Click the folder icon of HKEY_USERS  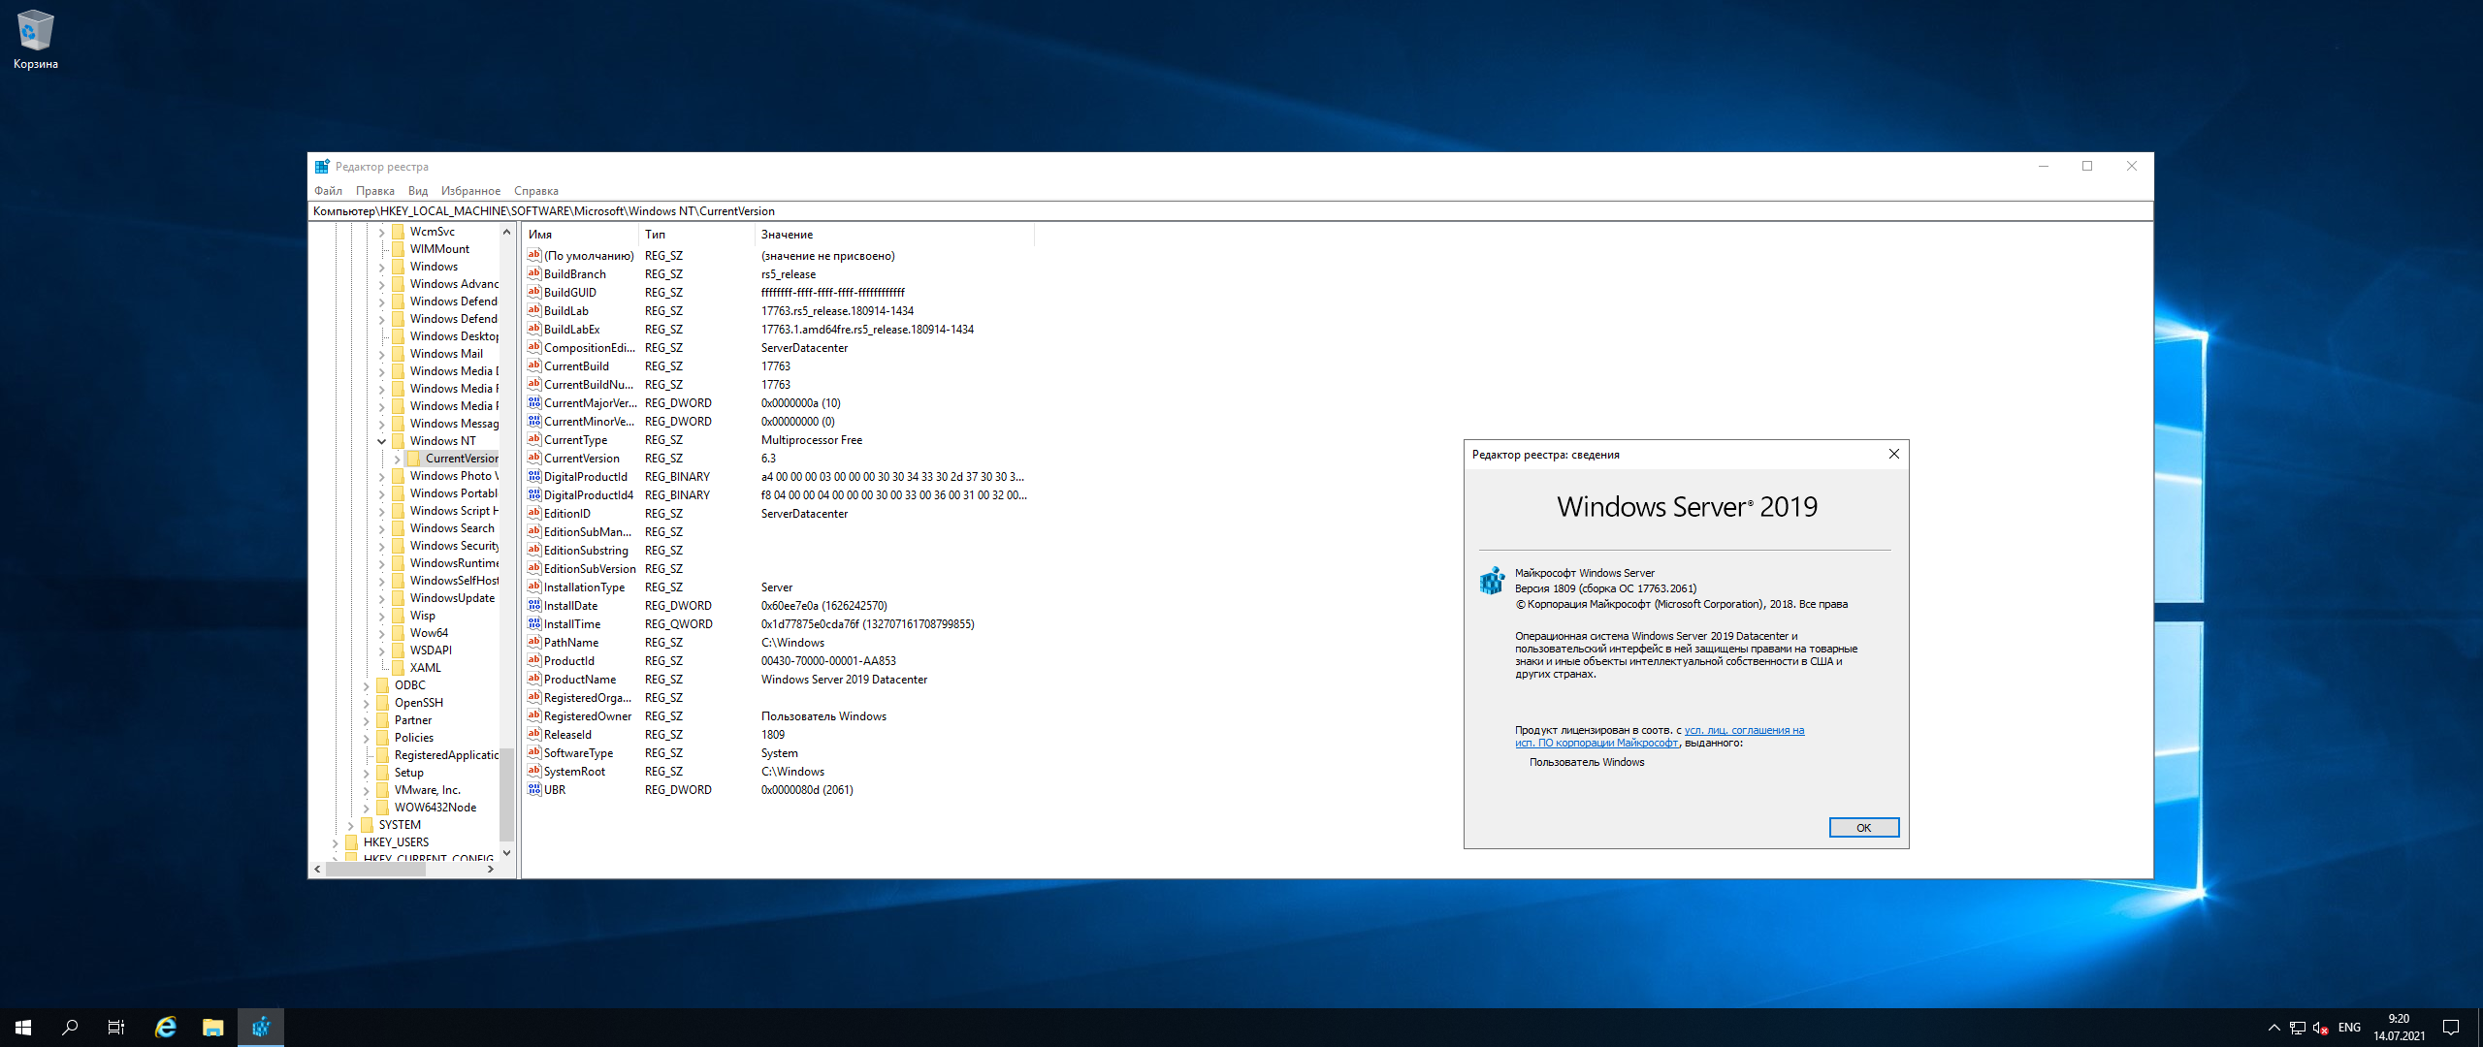[351, 842]
